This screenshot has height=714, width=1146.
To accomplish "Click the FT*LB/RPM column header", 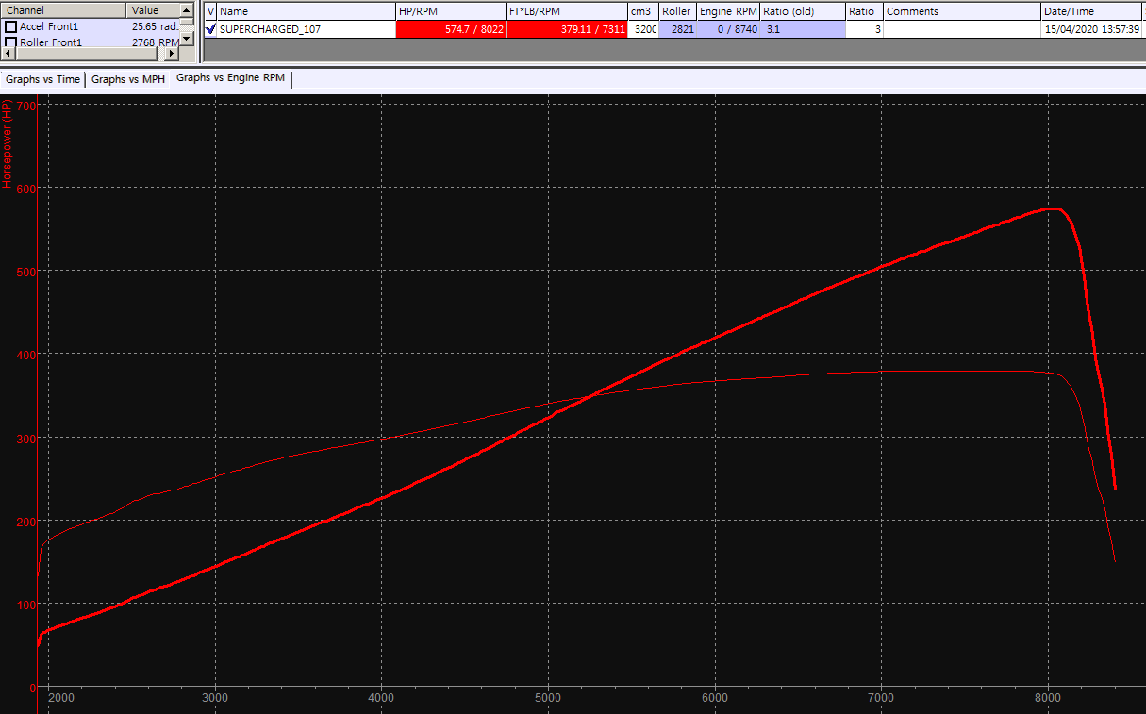I will point(566,11).
